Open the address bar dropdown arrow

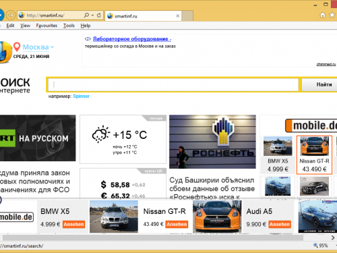click(92, 16)
